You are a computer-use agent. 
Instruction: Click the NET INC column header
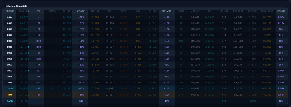(x=95, y=11)
